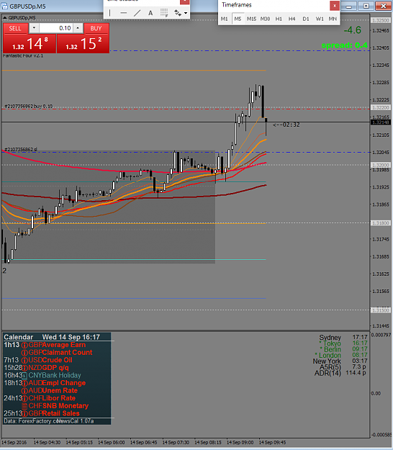Click the CHF SNB Monetary document icon
Image resolution: width=393 pixels, height=450 pixels.
24,406
